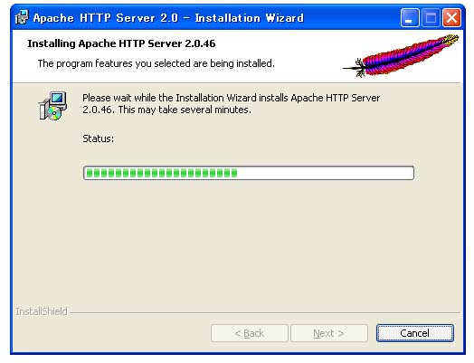Click the Apache feather logo
This screenshot has width=474, height=363.
pos(401,55)
